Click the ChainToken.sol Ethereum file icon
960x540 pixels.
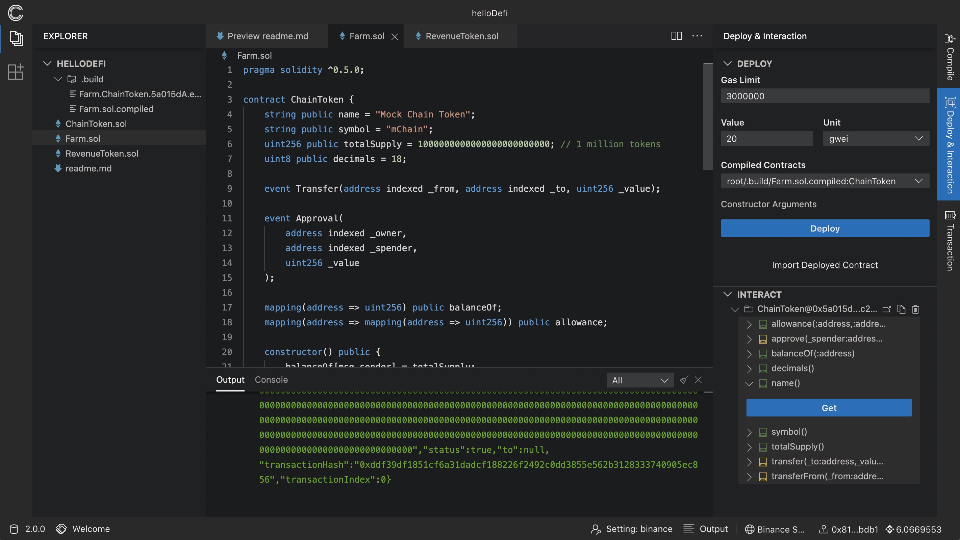tap(58, 124)
